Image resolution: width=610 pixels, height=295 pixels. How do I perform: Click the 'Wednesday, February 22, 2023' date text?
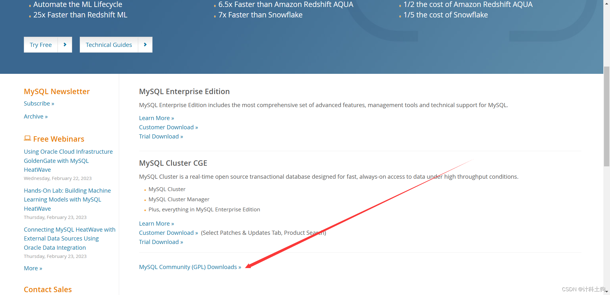tap(58, 178)
